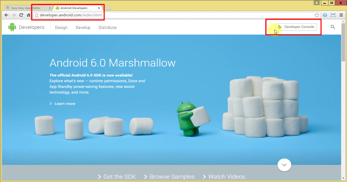347x182 pixels.
Task: Reload the page with the refresh icon
Action: (21, 15)
